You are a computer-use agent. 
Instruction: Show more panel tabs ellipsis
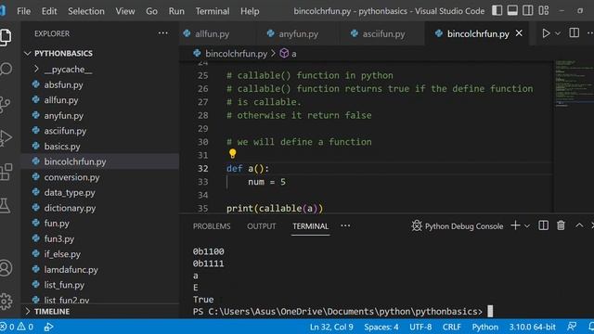(345, 225)
